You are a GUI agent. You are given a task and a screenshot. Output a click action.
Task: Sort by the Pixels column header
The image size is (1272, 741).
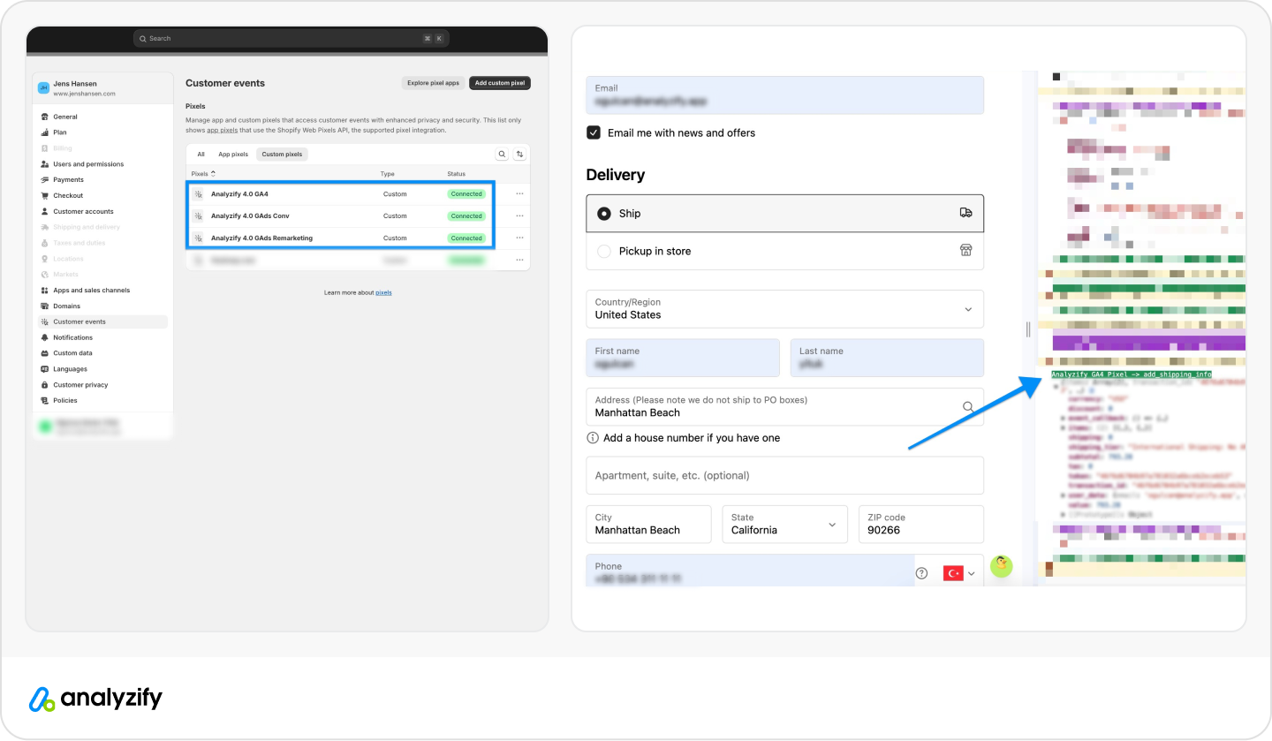(x=202, y=174)
